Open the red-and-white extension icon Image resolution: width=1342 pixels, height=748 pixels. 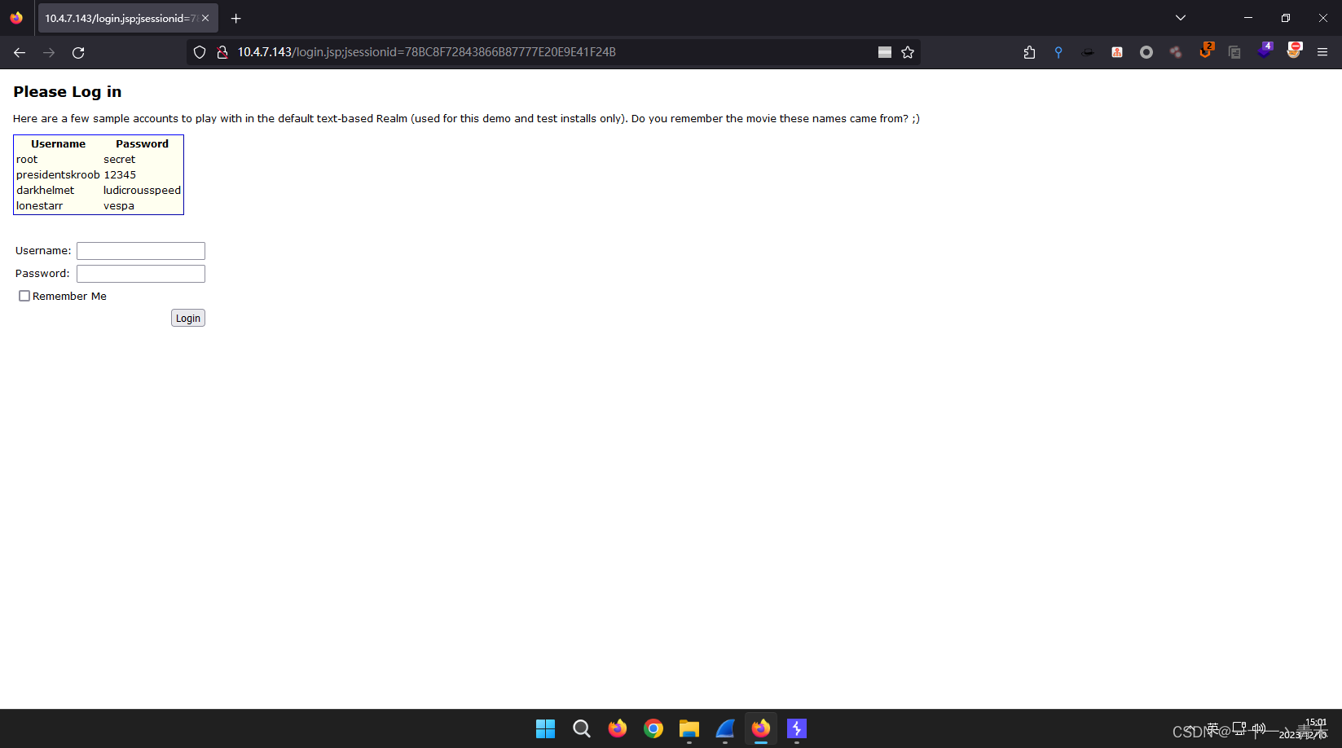pos(1117,52)
